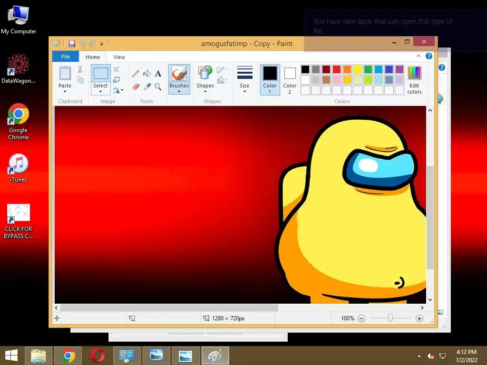Viewport: 487px width, 365px height.
Task: Open the Size line thickness dropdown
Action: pyautogui.click(x=244, y=79)
